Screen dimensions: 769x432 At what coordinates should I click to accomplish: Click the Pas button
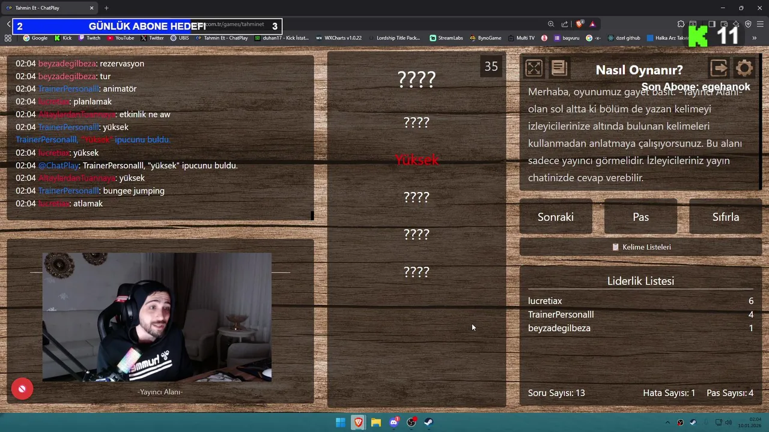[640, 217]
